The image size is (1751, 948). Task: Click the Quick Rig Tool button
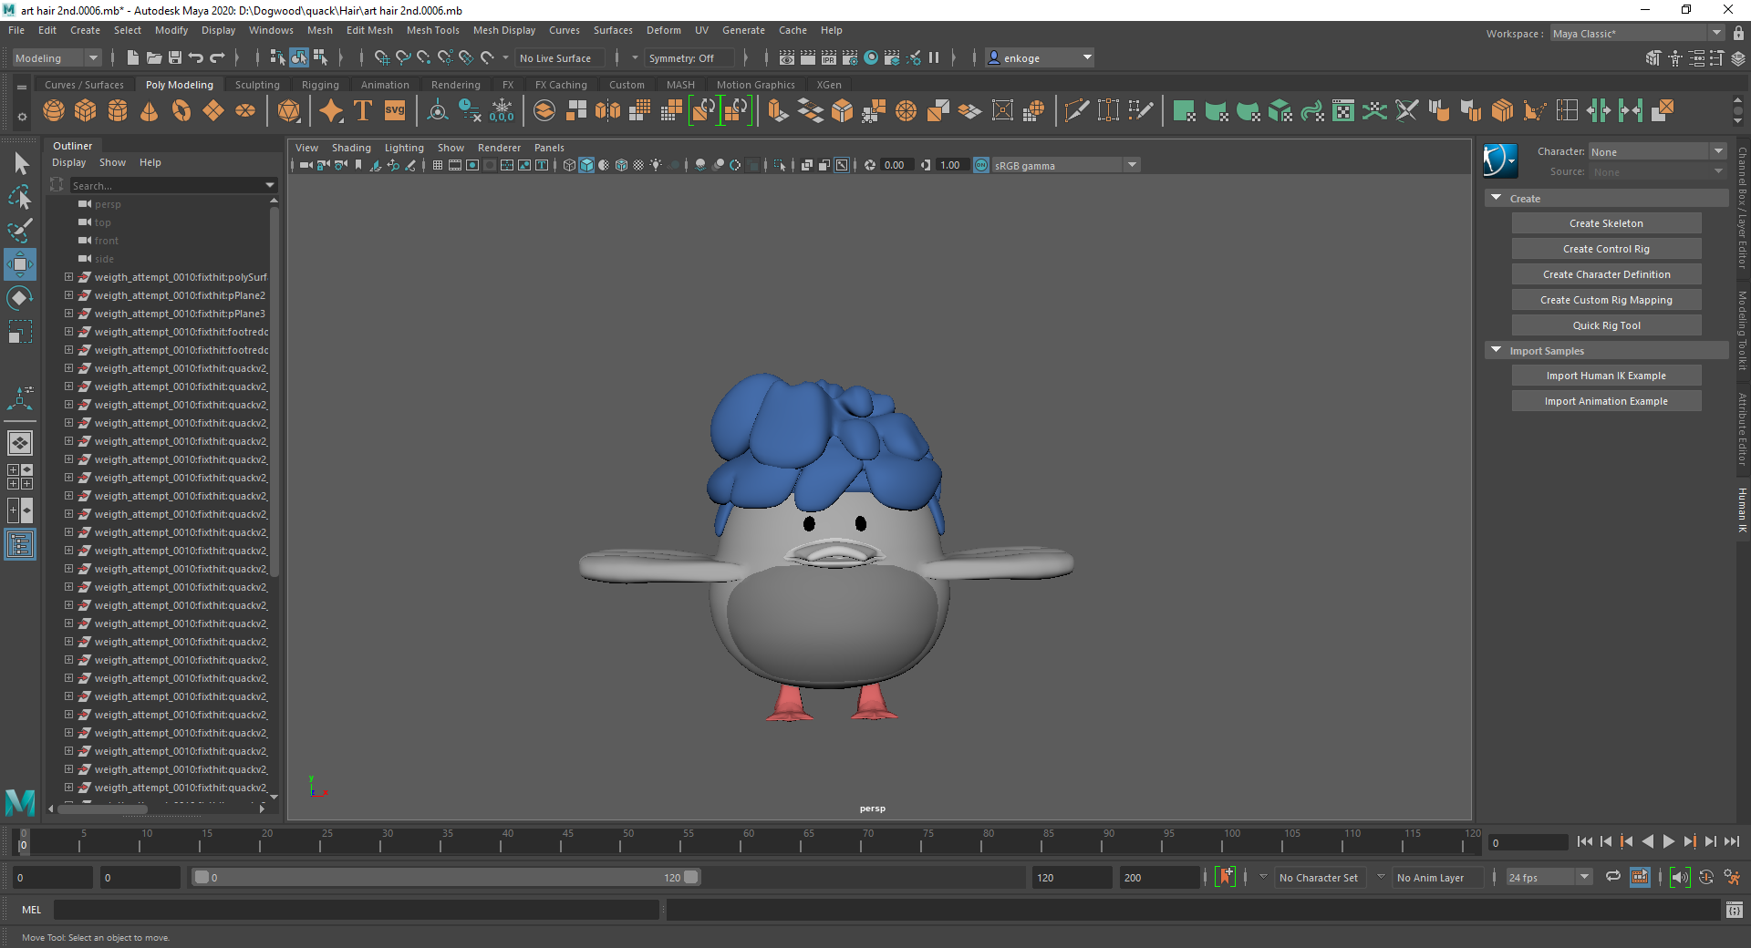(1606, 325)
